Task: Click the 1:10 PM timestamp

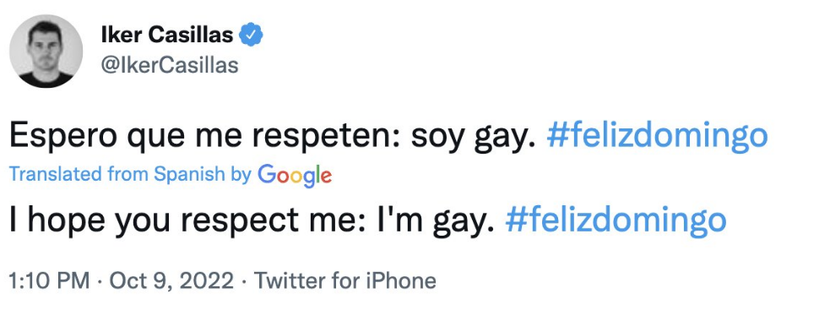Action: tap(50, 280)
